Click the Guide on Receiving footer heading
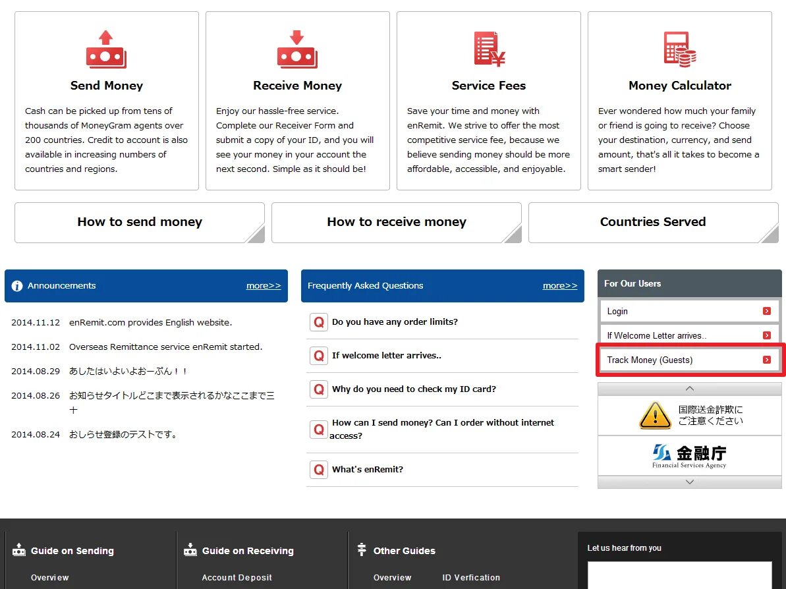 click(x=248, y=551)
